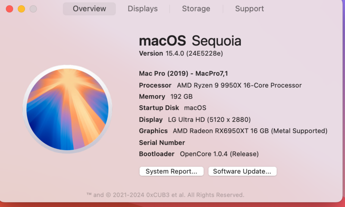
Task: Click the Graphics AMD Radeon entry
Action: pyautogui.click(x=233, y=131)
